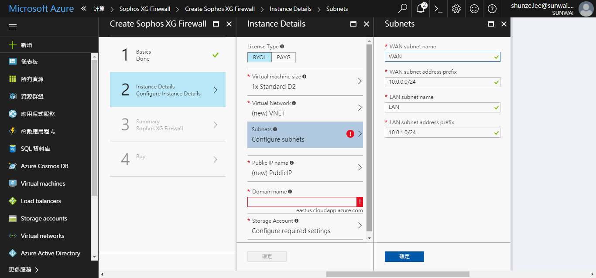Maximize Create Sophos XG Firewall blade
The height and width of the screenshot is (278, 596).
tap(216, 24)
